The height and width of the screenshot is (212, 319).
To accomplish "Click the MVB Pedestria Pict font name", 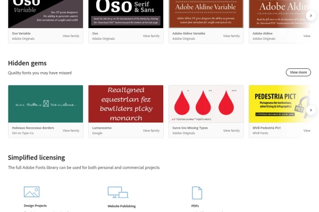I will pos(266,128).
